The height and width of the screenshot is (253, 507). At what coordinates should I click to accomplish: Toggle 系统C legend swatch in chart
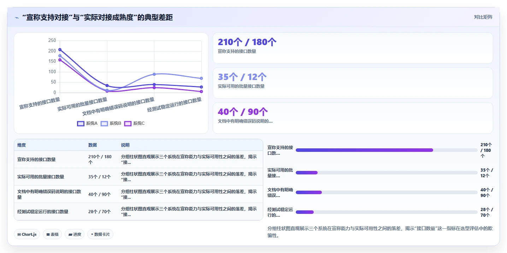point(128,123)
